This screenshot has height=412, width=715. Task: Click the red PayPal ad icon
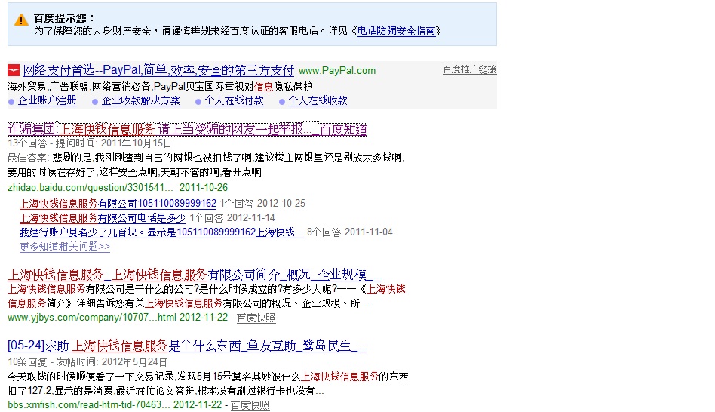(x=14, y=70)
